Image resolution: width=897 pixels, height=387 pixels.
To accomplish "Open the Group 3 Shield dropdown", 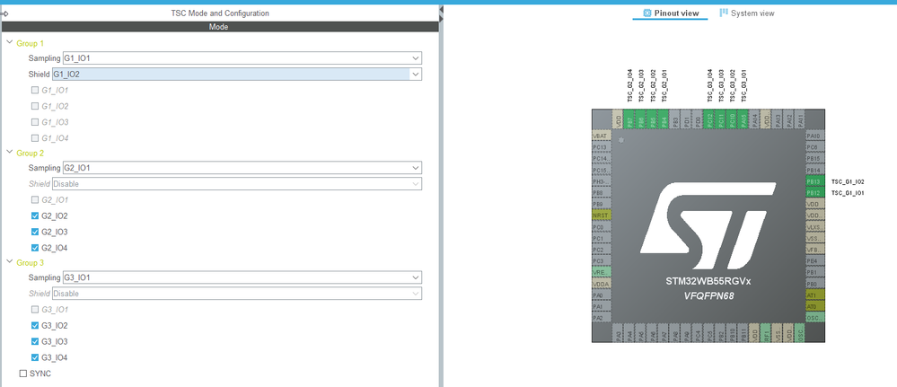I will 237,293.
